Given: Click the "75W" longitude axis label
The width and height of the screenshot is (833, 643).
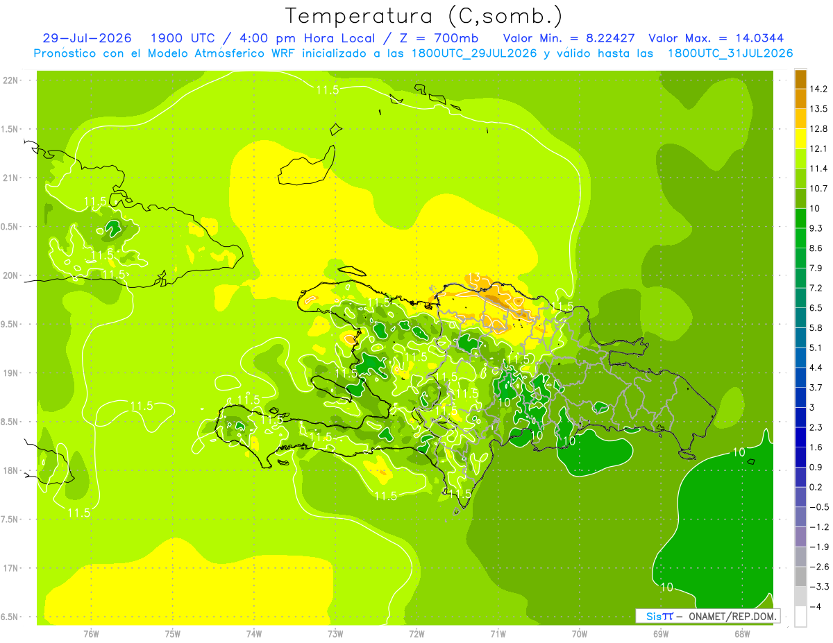Looking at the screenshot, I should coord(172,634).
